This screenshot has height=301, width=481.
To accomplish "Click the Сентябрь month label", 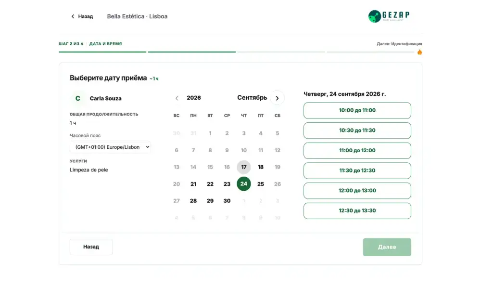I will pos(252,98).
